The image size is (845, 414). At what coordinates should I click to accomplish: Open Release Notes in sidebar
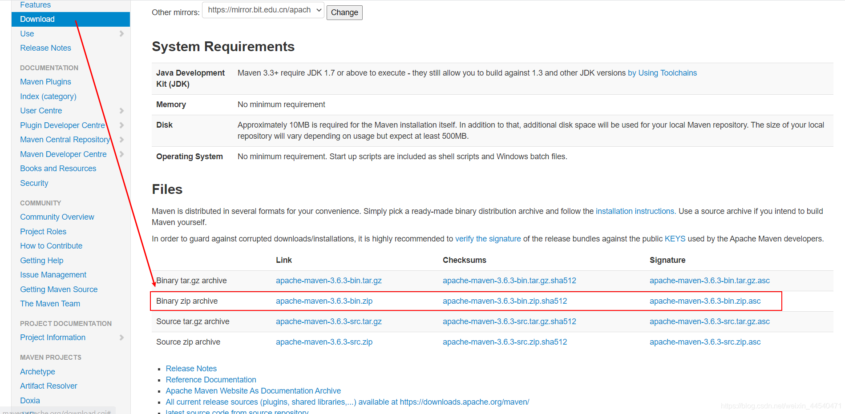pos(45,48)
